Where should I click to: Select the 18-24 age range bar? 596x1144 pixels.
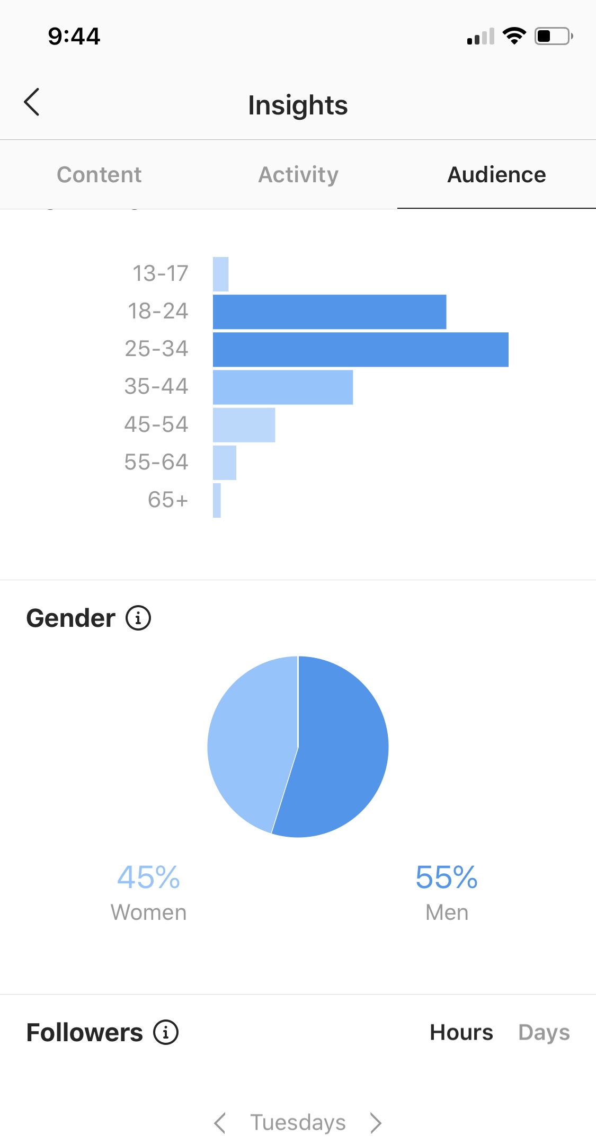[x=330, y=312]
